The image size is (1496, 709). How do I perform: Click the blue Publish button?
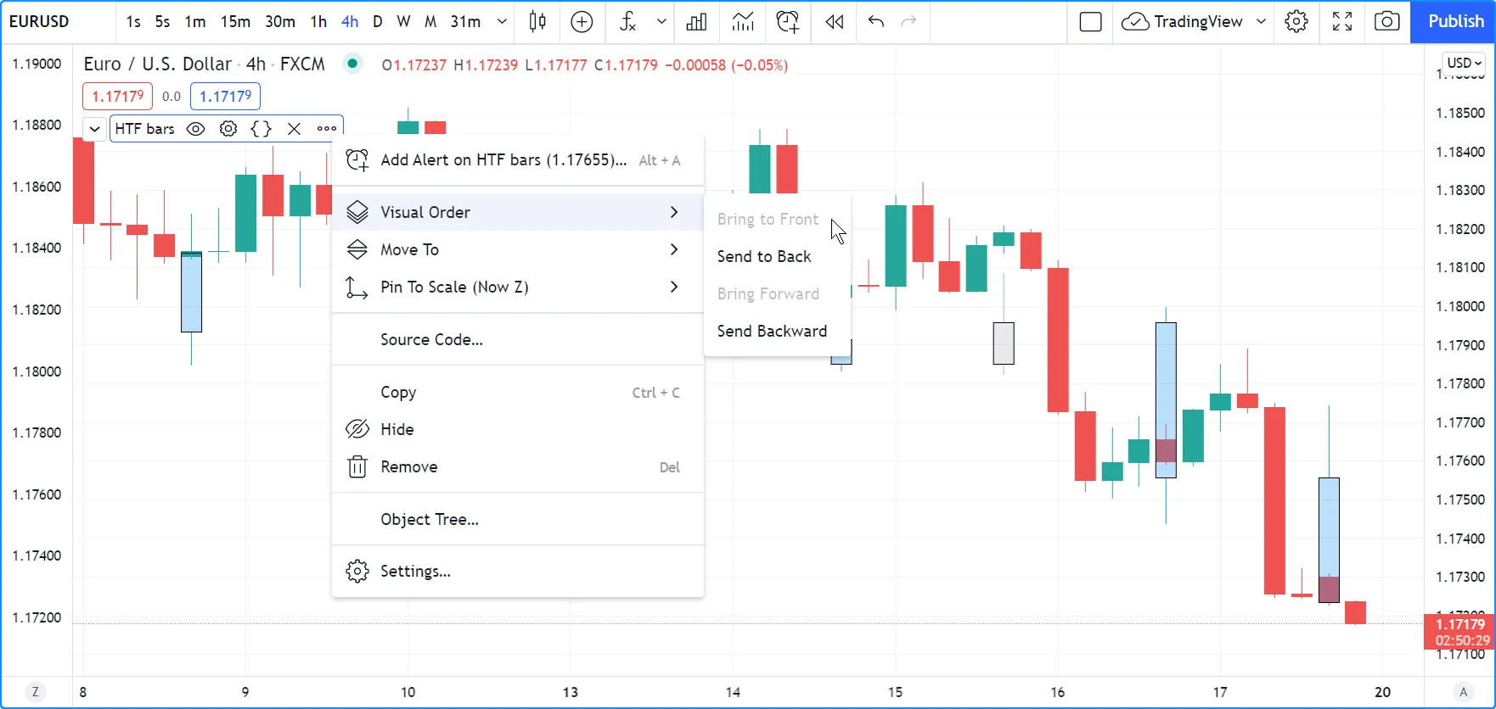(x=1454, y=22)
